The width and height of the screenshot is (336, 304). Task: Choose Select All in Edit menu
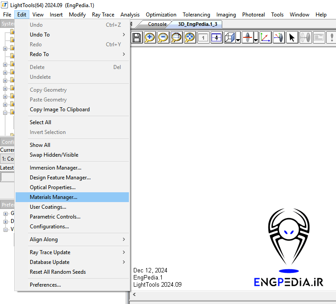(x=72, y=122)
